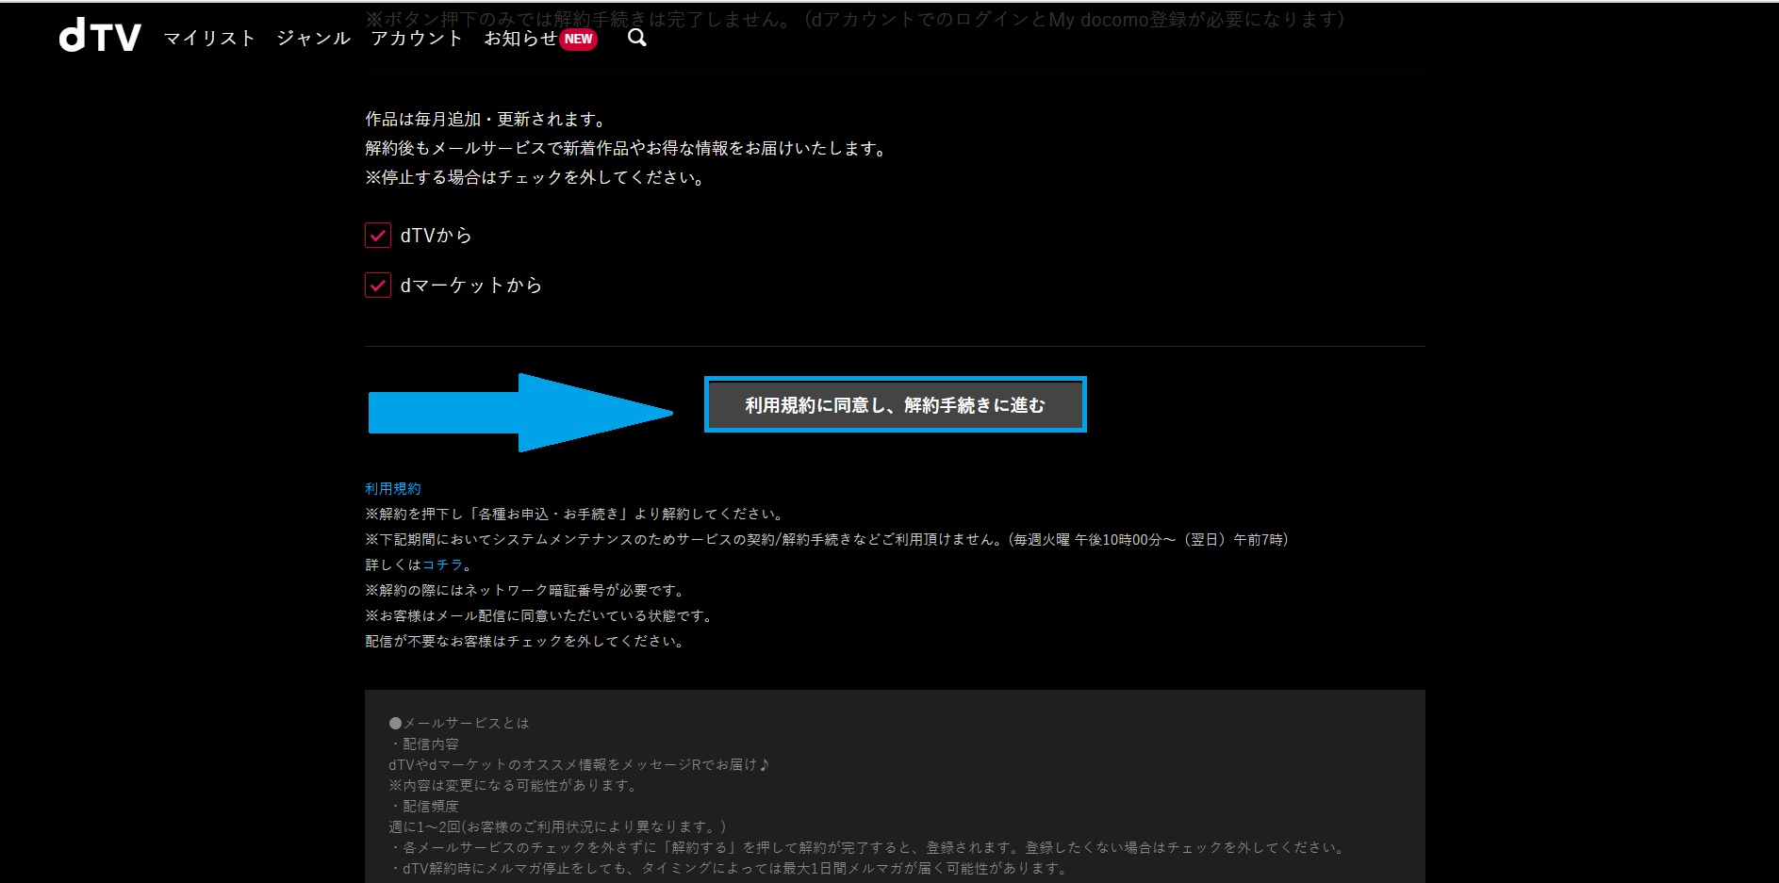Click the red NEW badge
The height and width of the screenshot is (883, 1779).
pos(579,39)
